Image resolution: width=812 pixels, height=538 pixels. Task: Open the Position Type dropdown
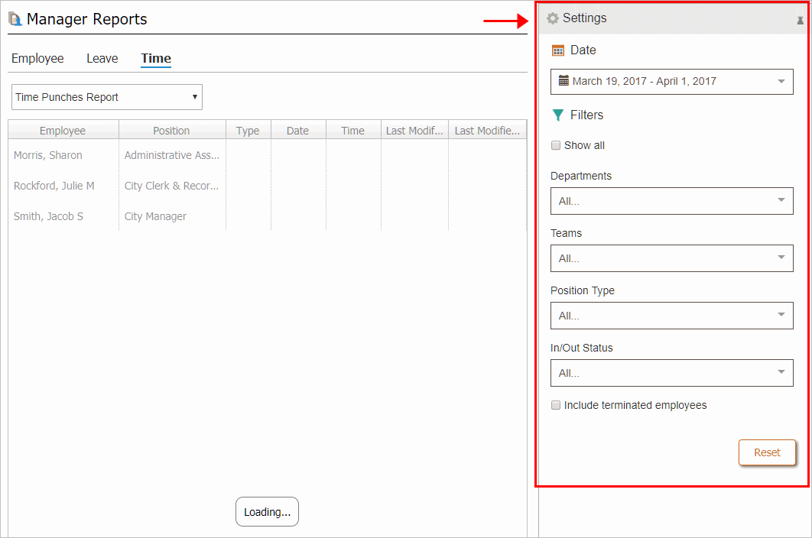coord(671,316)
